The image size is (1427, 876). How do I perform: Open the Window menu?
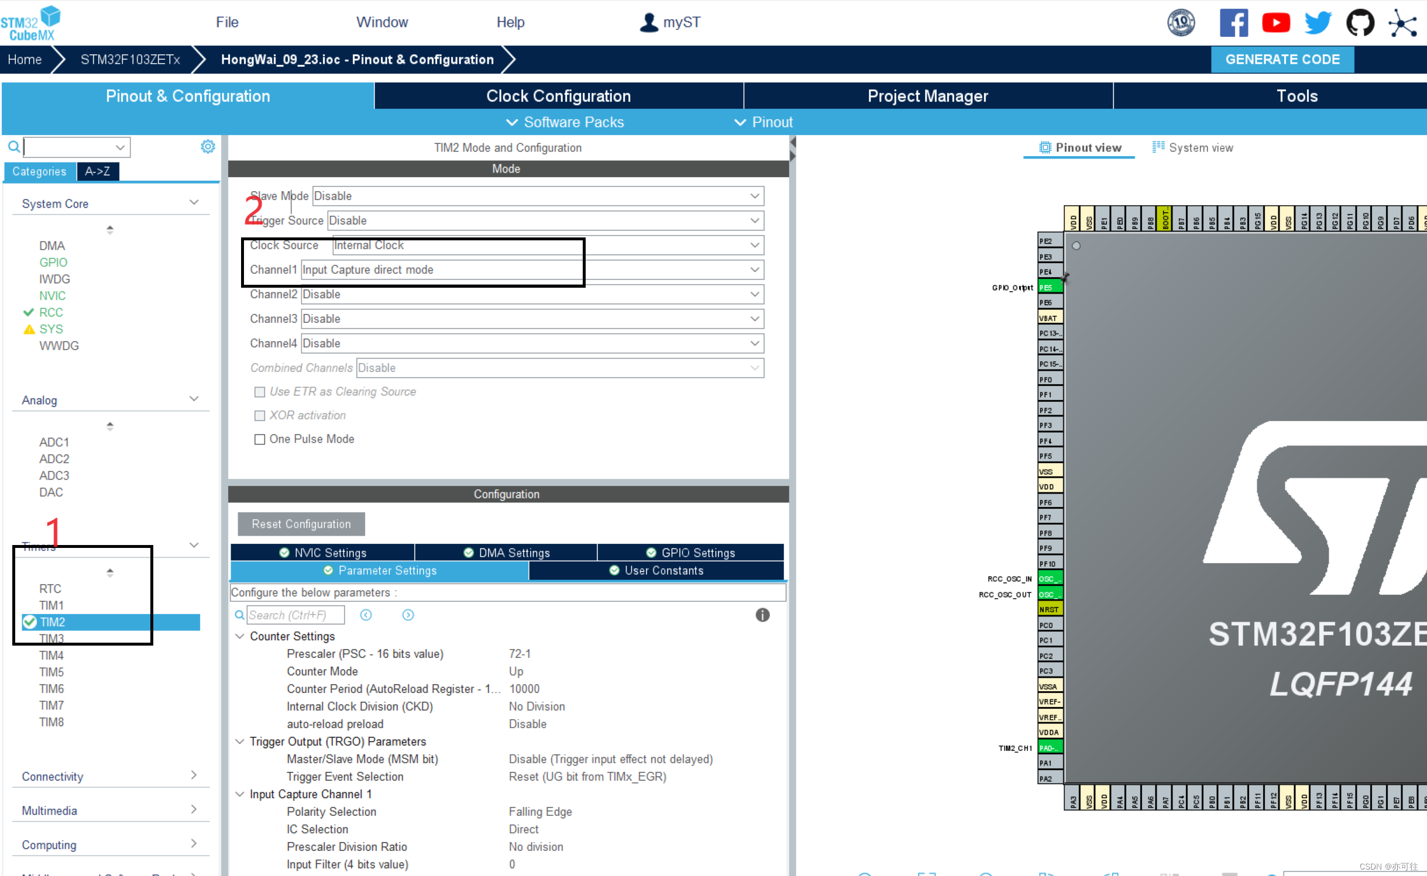coord(382,22)
